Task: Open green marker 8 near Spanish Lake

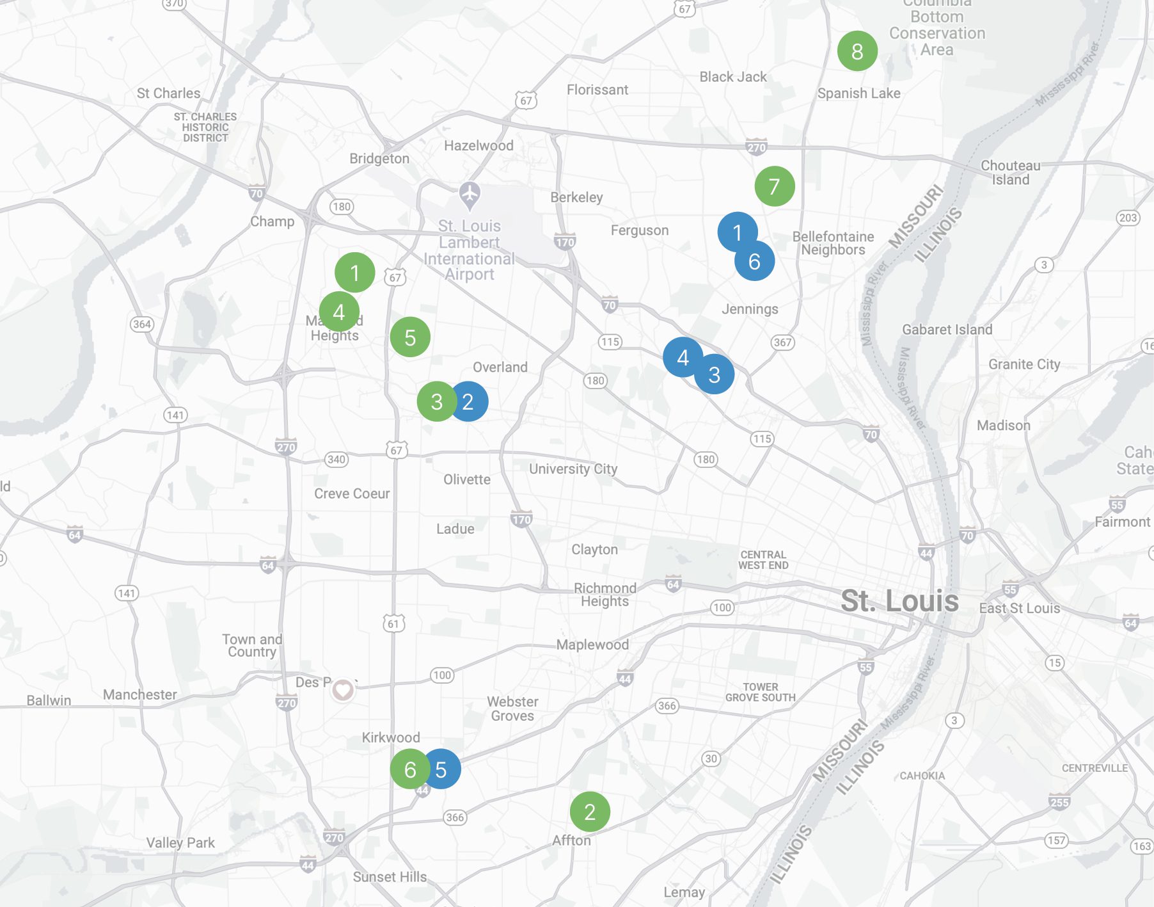Action: coord(857,51)
